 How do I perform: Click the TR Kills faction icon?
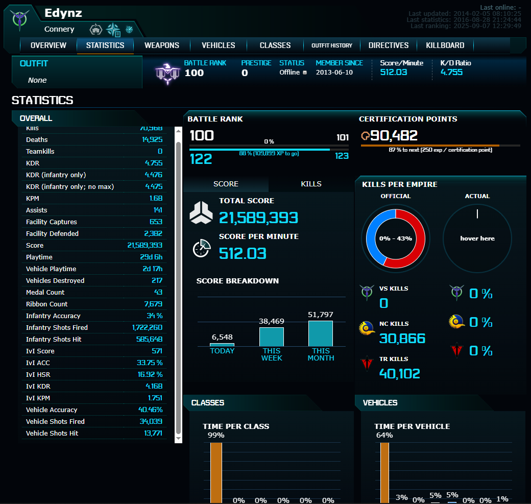(367, 364)
